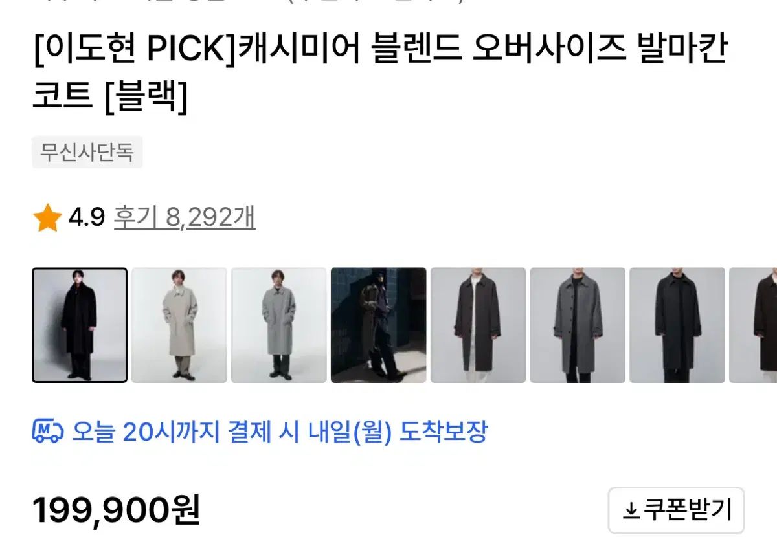Image resolution: width=777 pixels, height=537 pixels.
Task: Click the blue delivery truck icon
Action: pos(47,432)
